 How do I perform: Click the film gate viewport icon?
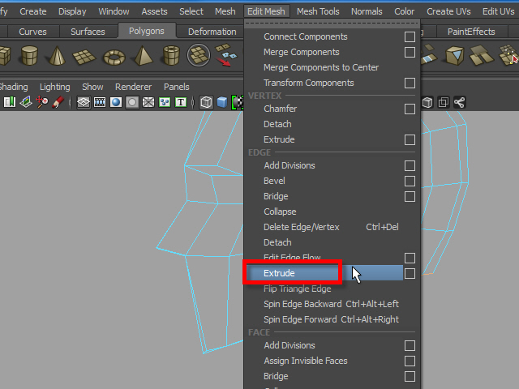100,102
